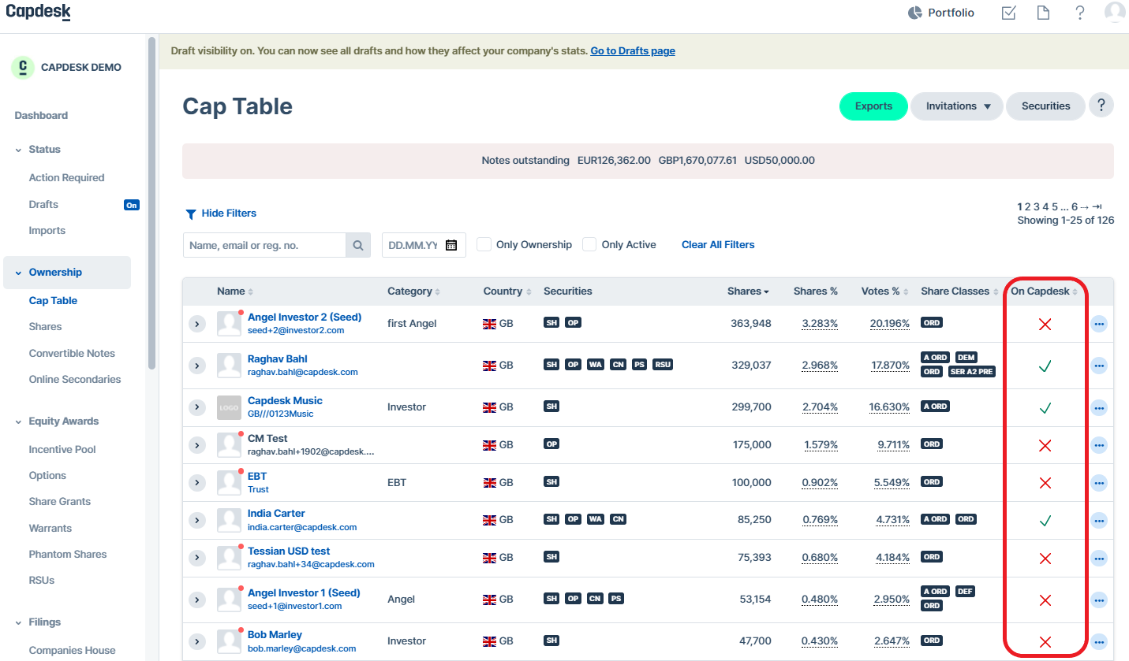Open more options for Angel Investor 1 (Seed)

[x=1099, y=600]
